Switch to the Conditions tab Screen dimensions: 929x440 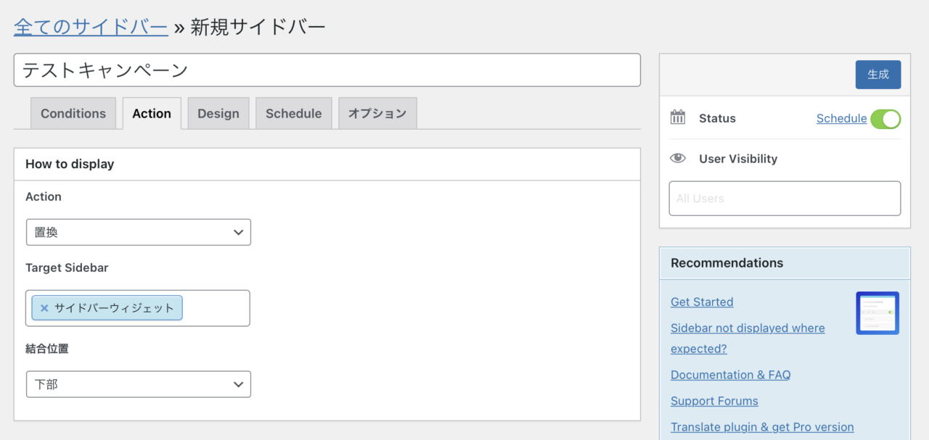(73, 113)
